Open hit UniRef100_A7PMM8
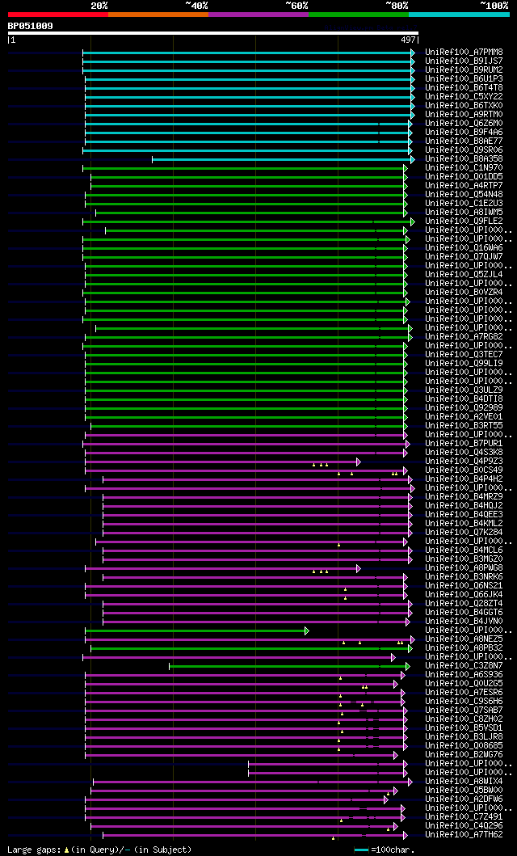The height and width of the screenshot is (856, 517). [464, 53]
